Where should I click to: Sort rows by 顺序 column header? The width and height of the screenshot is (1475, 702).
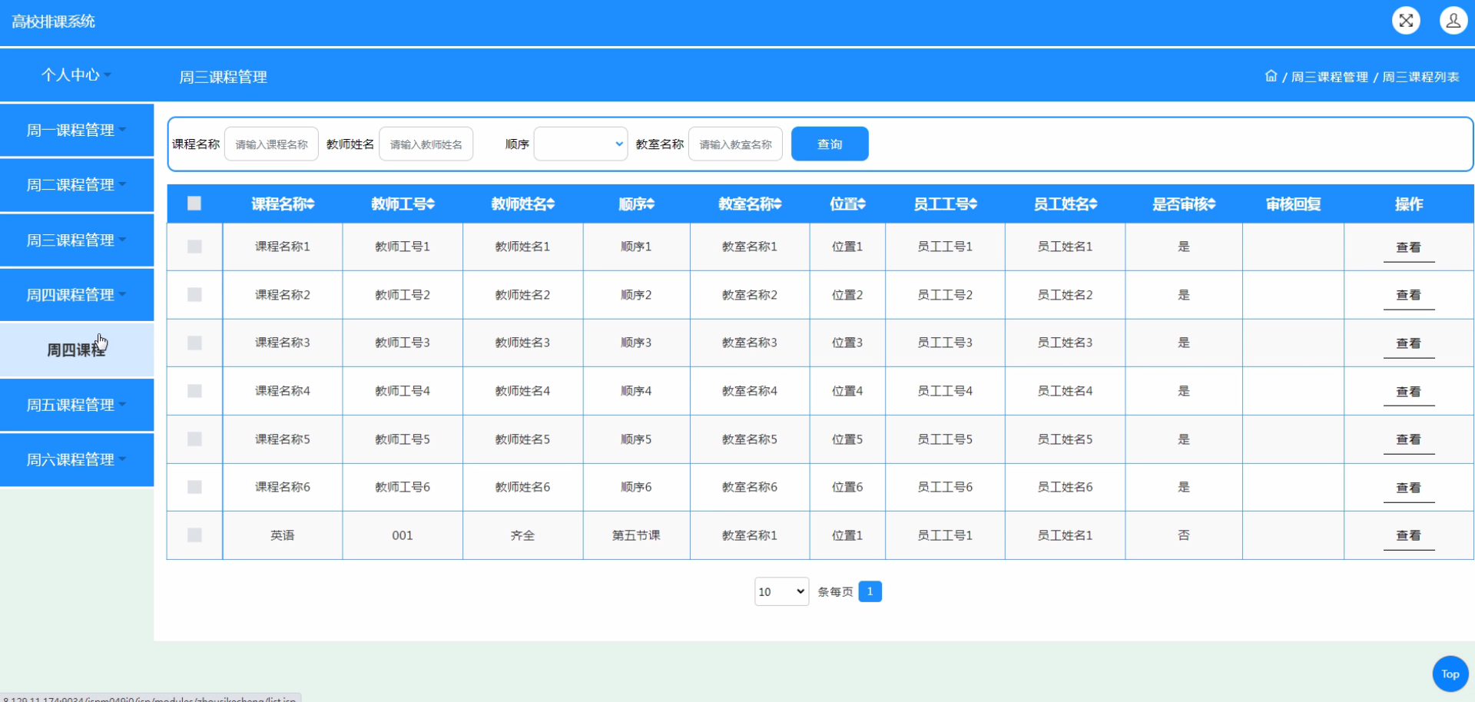pyautogui.click(x=635, y=204)
